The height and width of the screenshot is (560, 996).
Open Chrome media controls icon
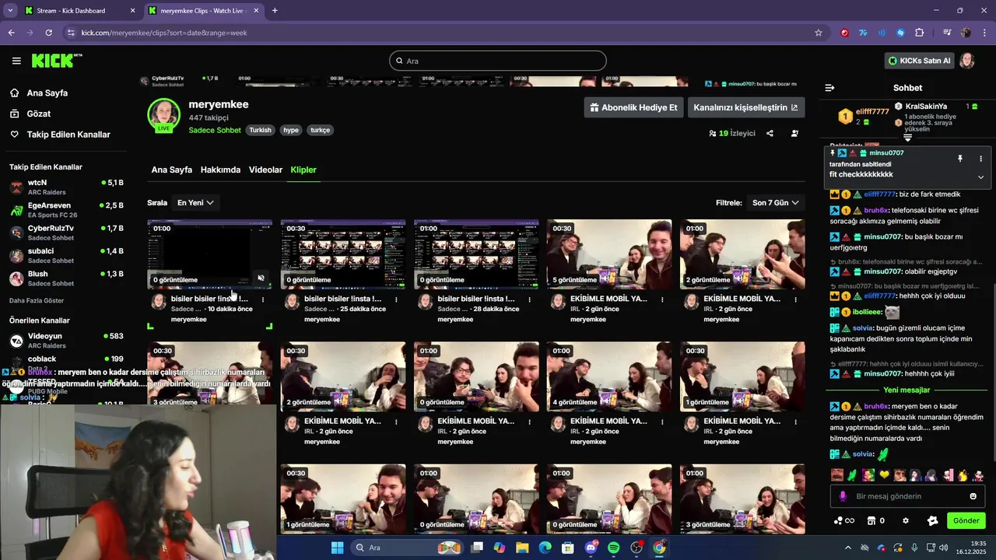coord(947,33)
